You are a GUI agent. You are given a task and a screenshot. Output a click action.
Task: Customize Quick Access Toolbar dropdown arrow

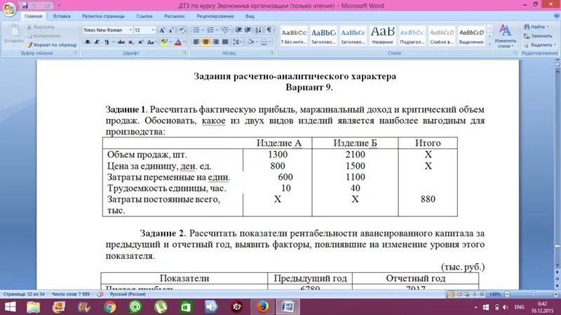click(x=59, y=6)
